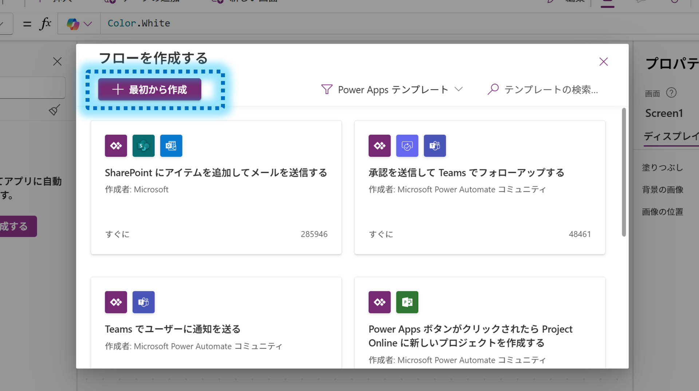Click the Screen1 name in properties
This screenshot has height=391, width=699.
click(664, 113)
